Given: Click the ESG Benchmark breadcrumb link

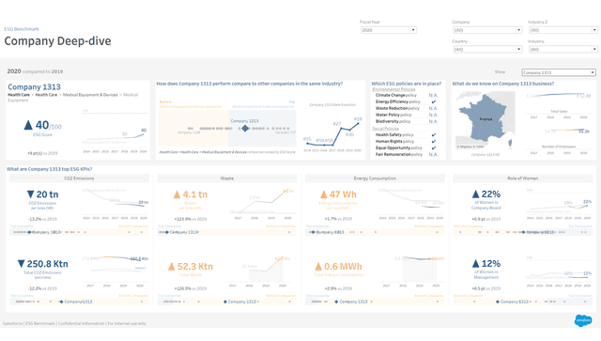Looking at the screenshot, I should click(22, 29).
